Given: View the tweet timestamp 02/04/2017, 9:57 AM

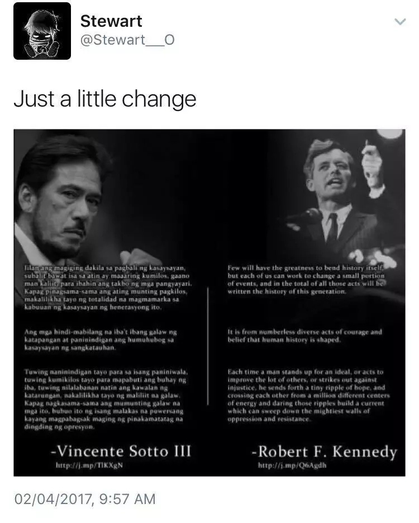Looking at the screenshot, I should point(85,499).
